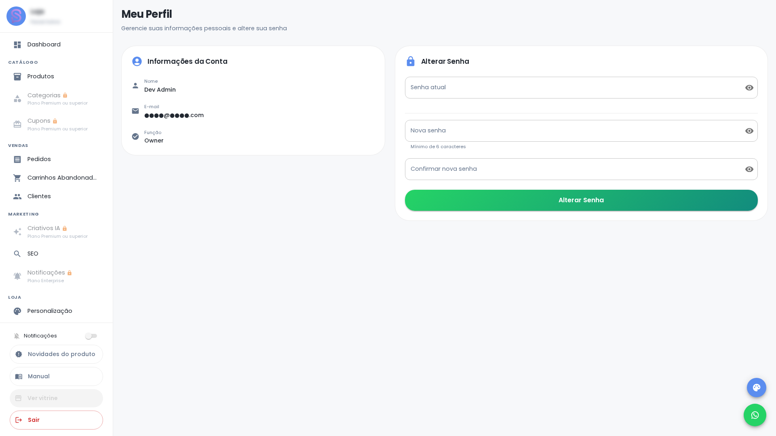Click the locked Categorias menu item
The image size is (776, 436).
pyautogui.click(x=56, y=99)
